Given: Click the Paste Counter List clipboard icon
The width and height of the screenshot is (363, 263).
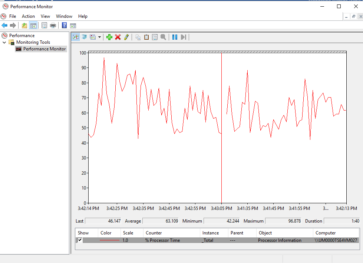Looking at the screenshot, I should 146,37.
